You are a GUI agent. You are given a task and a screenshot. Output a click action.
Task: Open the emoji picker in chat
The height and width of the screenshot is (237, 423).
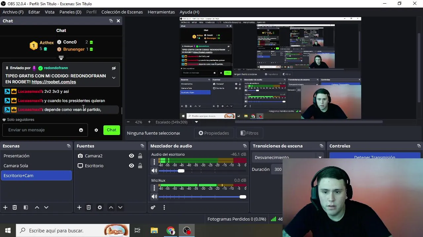81,130
